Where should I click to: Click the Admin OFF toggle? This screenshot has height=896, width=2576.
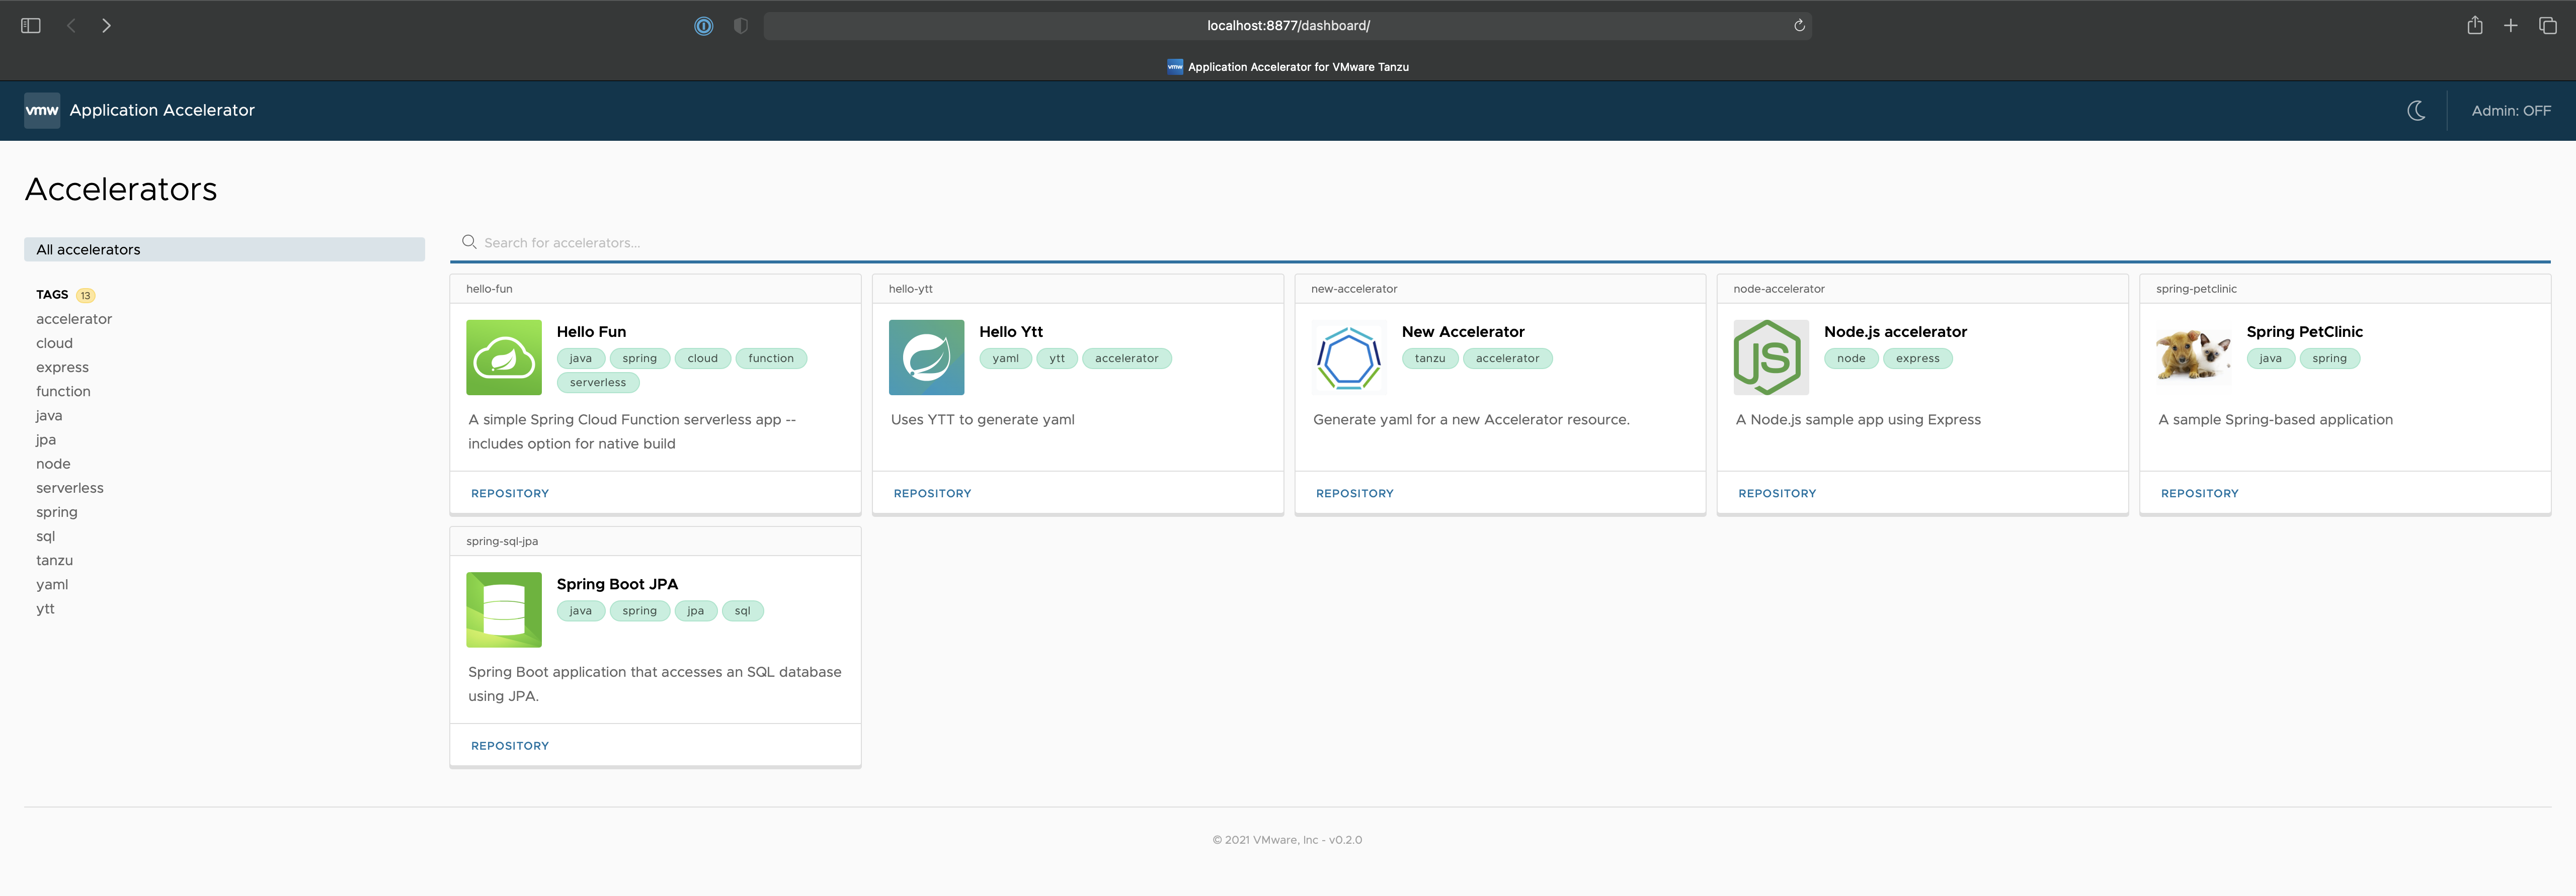[x=2509, y=110]
